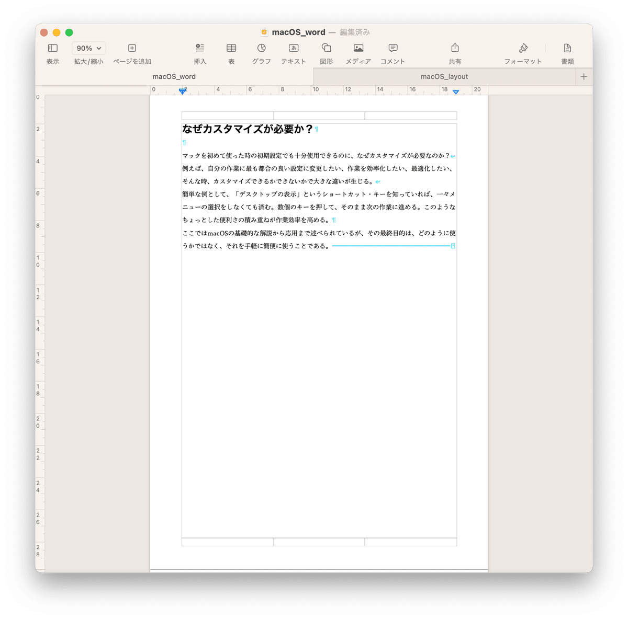Click the center header field
This screenshot has width=628, height=619.
(319, 116)
